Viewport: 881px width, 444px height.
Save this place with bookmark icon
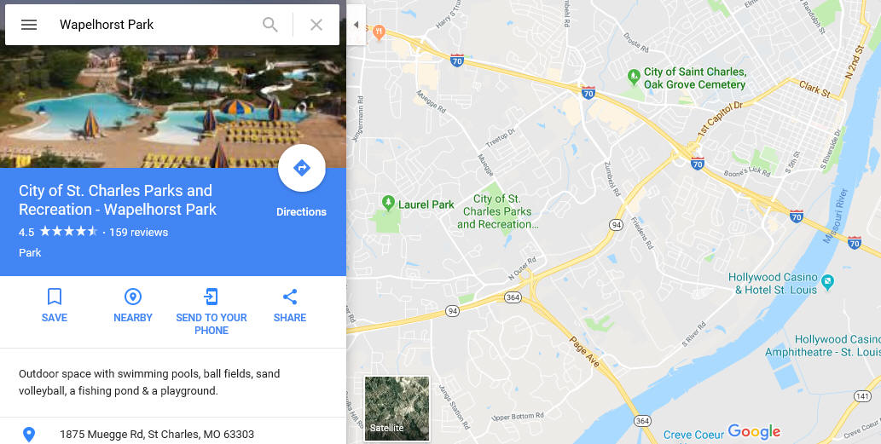click(55, 305)
